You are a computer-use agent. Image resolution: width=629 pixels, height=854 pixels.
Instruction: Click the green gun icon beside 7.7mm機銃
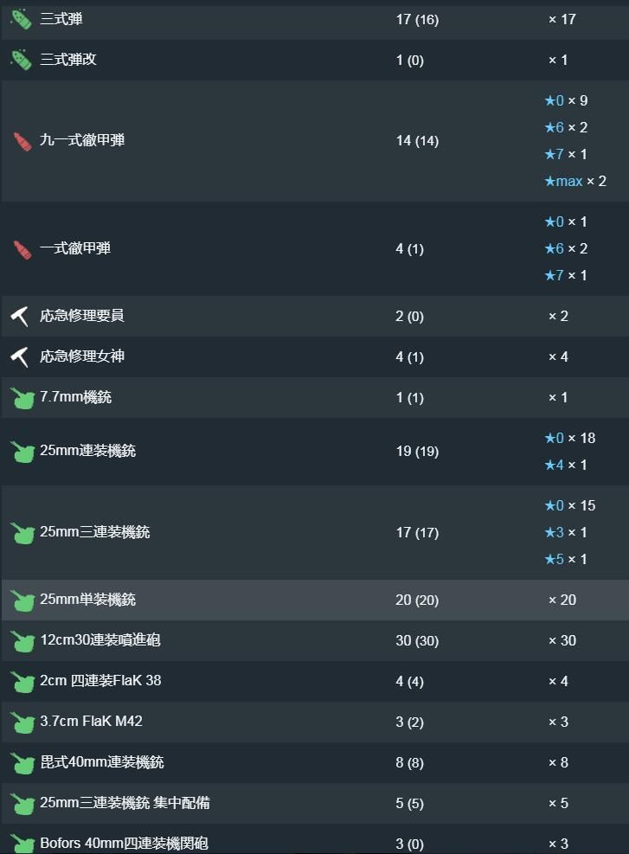pyautogui.click(x=22, y=398)
